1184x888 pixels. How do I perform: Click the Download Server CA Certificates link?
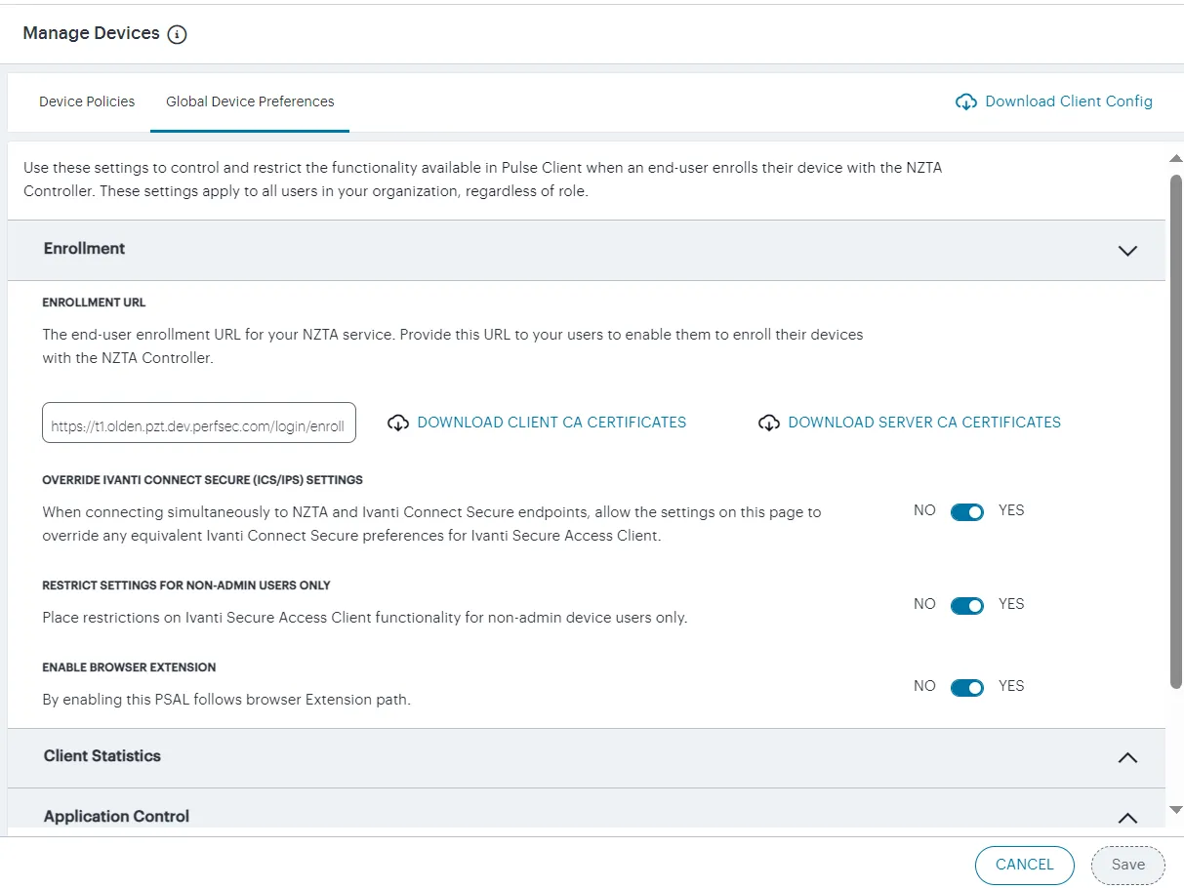coord(924,423)
